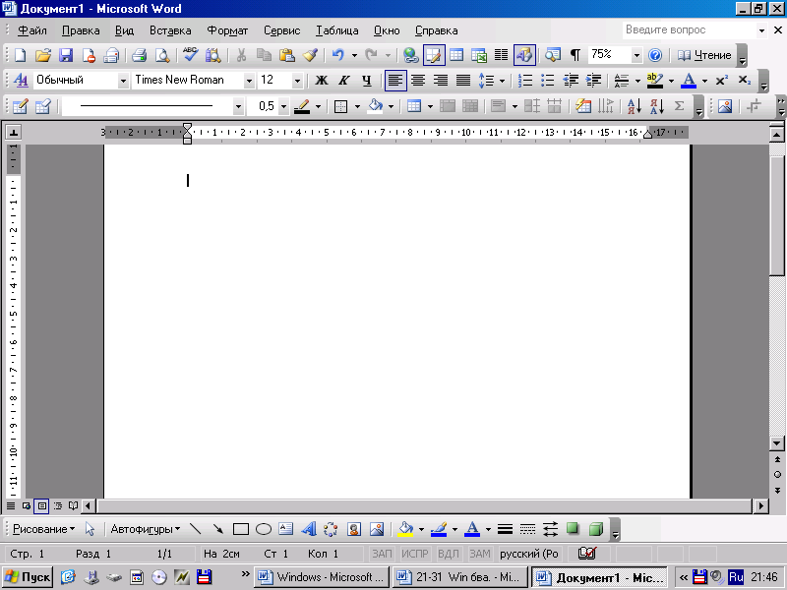Toggle the Drawing toolbar button
The image size is (787, 590).
point(524,55)
